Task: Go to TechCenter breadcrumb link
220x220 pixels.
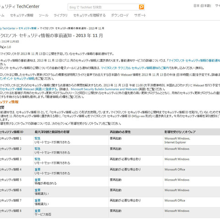Action: pyautogui.click(x=8, y=28)
